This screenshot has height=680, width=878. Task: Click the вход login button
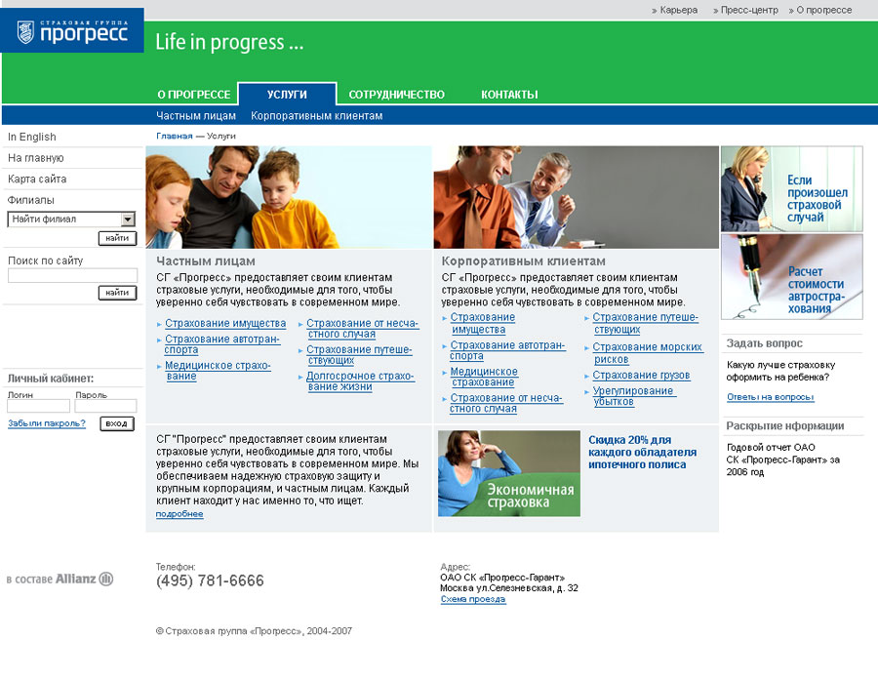116,423
